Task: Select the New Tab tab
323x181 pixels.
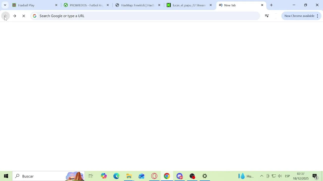Action: coord(241,5)
